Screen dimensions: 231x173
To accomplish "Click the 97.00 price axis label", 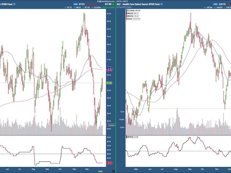I will [x=109, y=14].
